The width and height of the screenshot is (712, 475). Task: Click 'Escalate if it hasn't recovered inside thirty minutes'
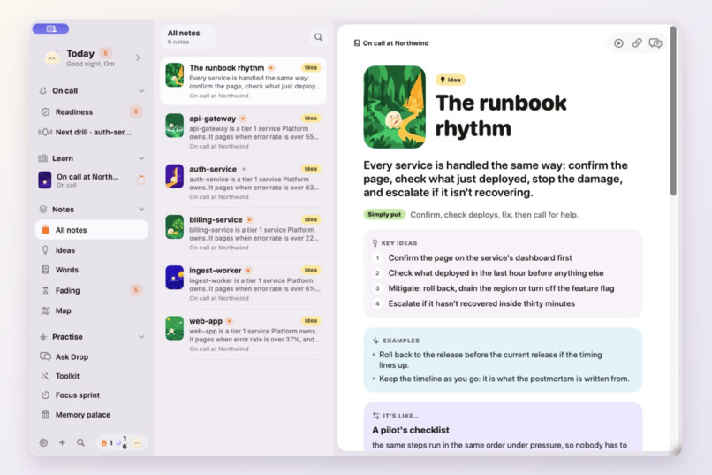pyautogui.click(x=481, y=303)
